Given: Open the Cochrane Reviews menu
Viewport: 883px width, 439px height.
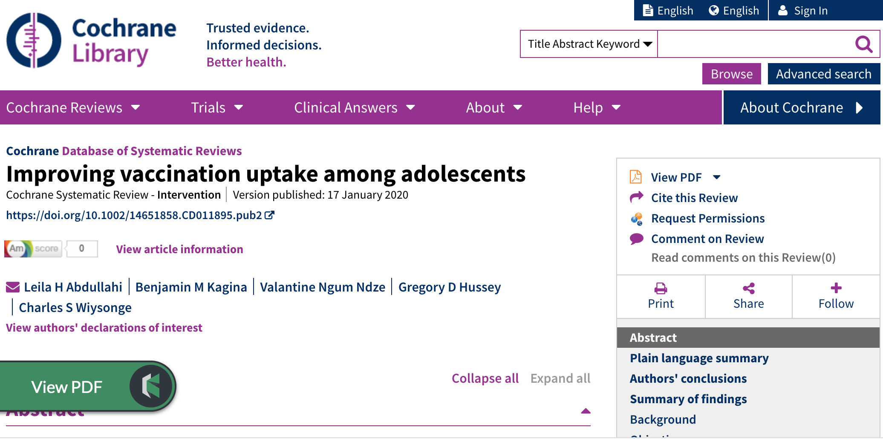Looking at the screenshot, I should pos(73,107).
